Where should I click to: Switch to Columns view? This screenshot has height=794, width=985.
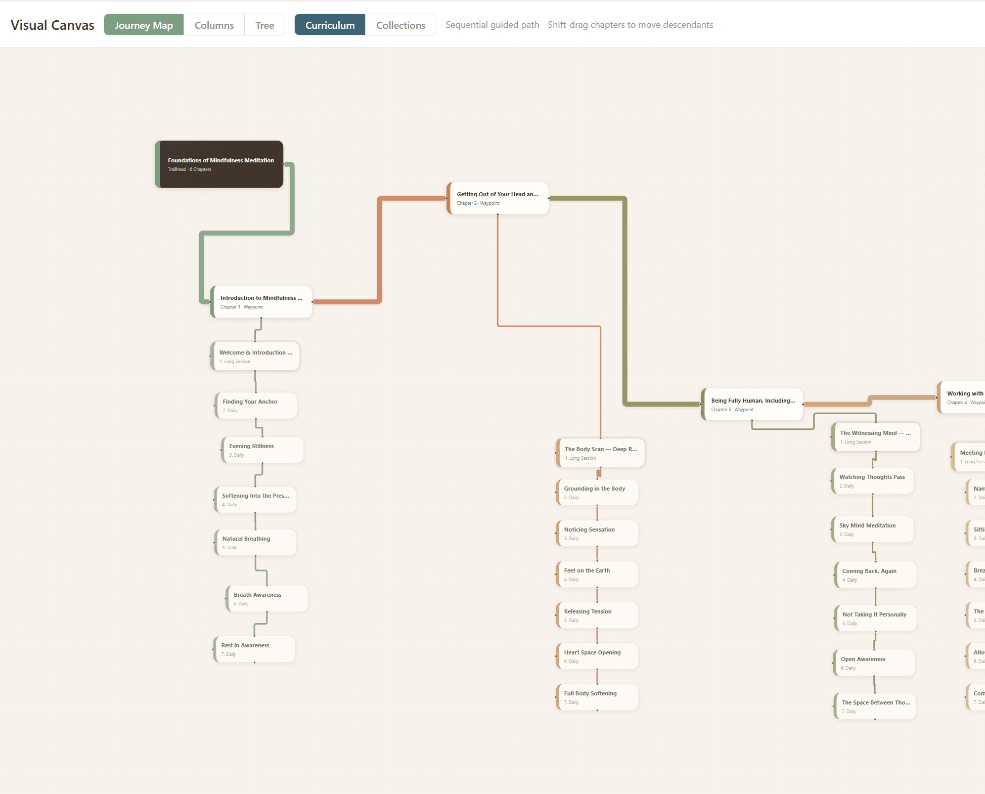coord(214,25)
